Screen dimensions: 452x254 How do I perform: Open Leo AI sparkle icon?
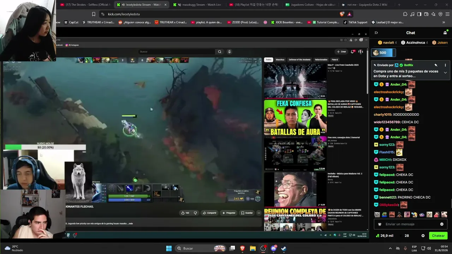(433, 14)
